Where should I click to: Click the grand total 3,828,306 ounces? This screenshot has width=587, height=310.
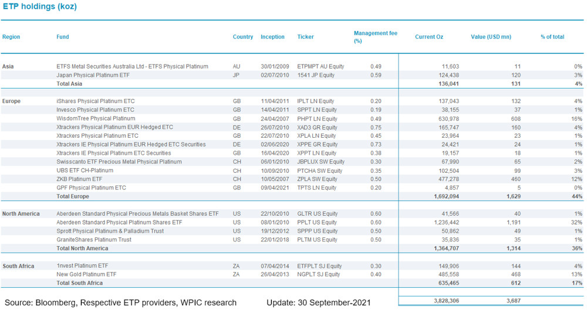coord(447,301)
